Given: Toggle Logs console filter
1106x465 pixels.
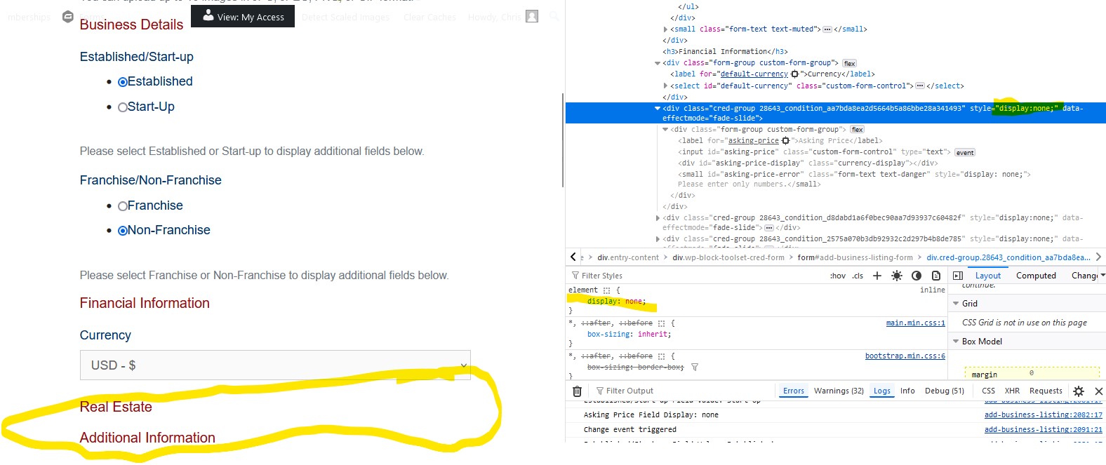Looking at the screenshot, I should [x=882, y=391].
